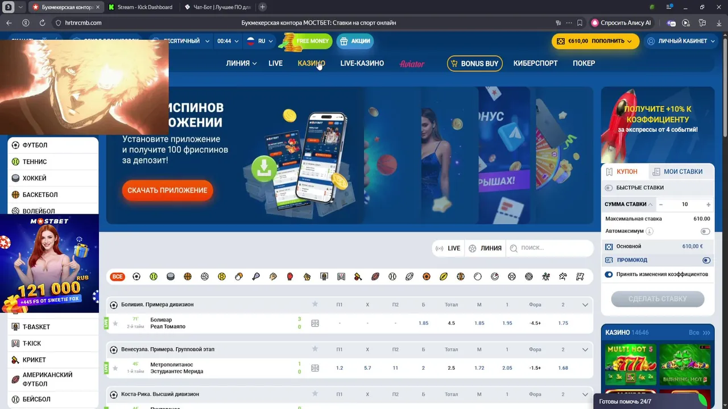
Task: Click the events search field Поиск
Action: click(x=550, y=248)
